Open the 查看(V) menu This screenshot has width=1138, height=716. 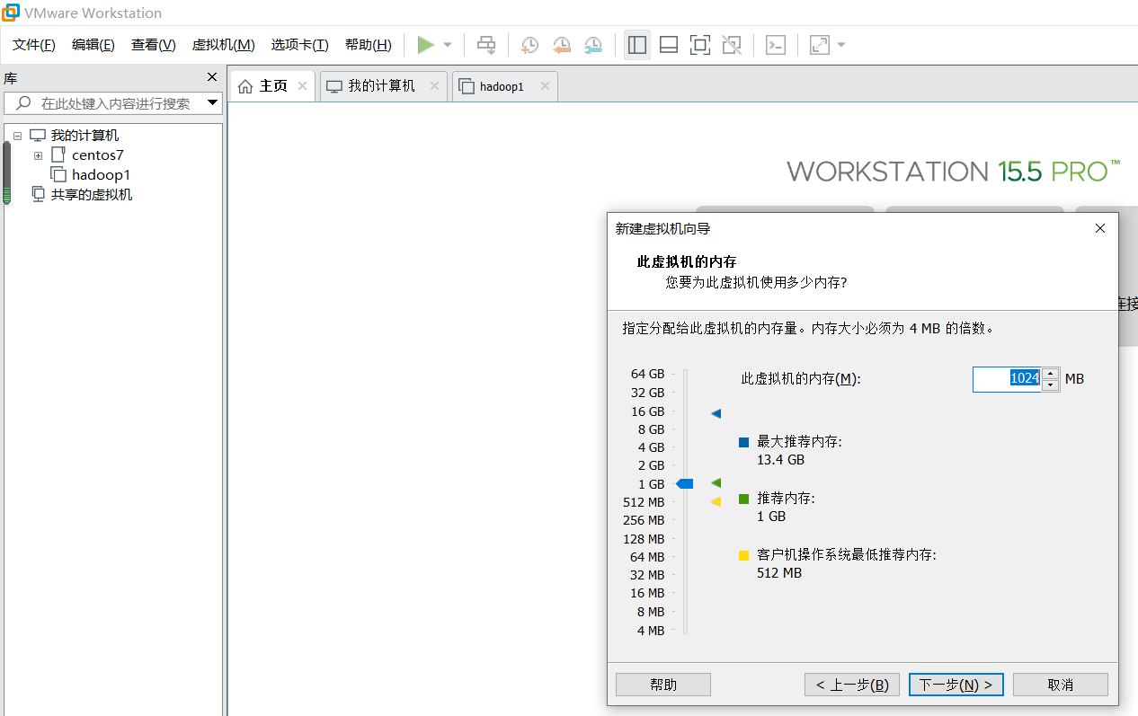pos(154,45)
